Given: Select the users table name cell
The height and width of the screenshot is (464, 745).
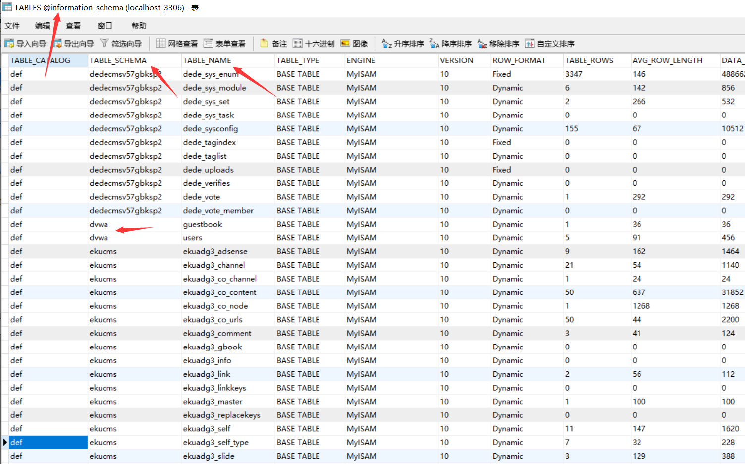Looking at the screenshot, I should coord(228,238).
